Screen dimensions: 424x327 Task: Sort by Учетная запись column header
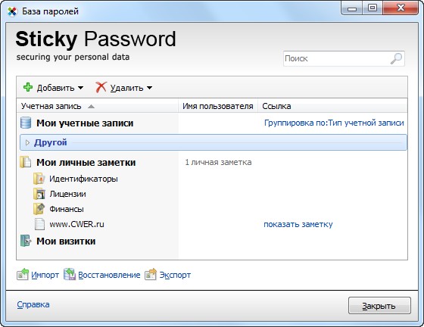click(x=98, y=106)
